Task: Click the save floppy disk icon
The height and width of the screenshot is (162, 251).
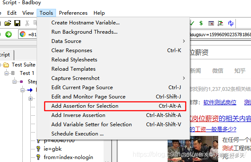Action: 17,23
